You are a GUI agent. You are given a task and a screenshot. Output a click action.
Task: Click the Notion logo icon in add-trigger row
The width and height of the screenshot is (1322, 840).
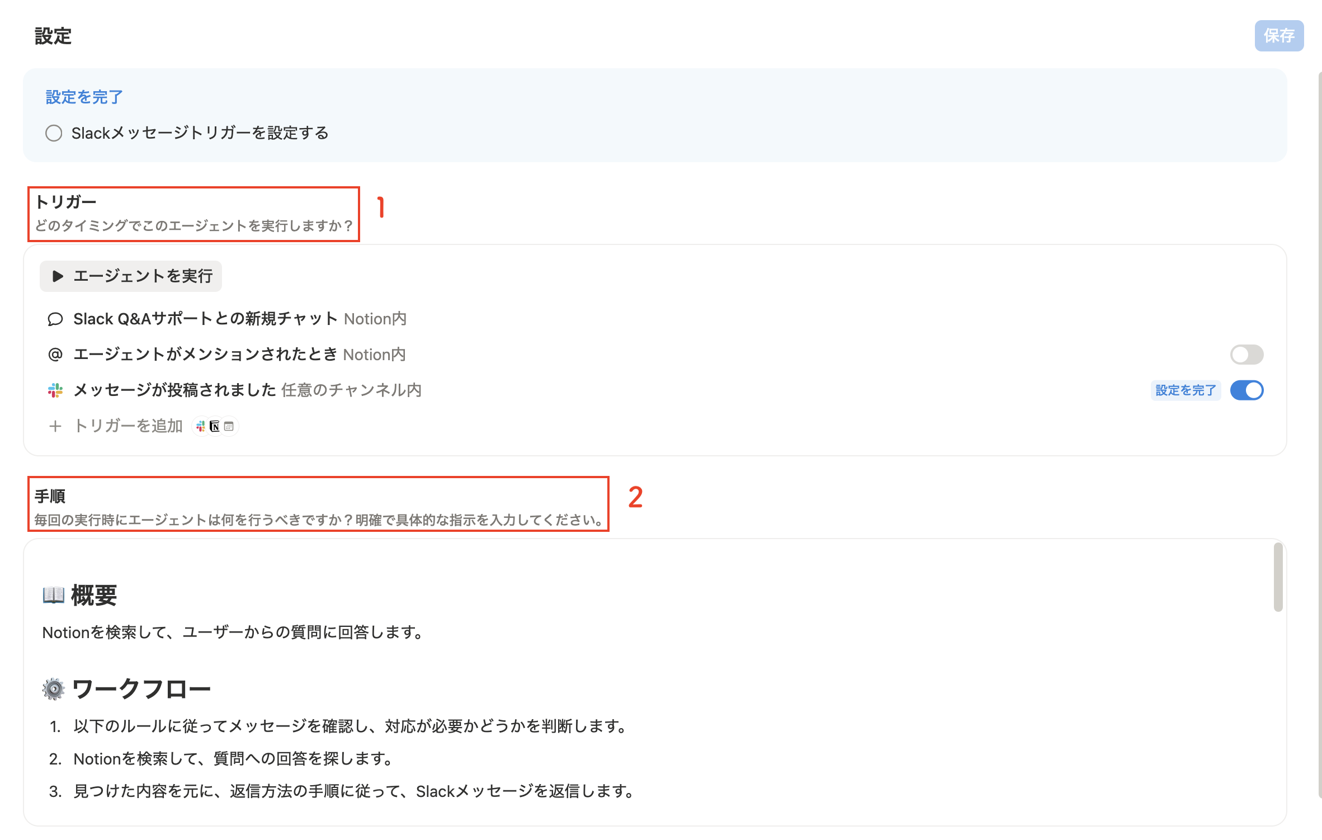pos(215,426)
